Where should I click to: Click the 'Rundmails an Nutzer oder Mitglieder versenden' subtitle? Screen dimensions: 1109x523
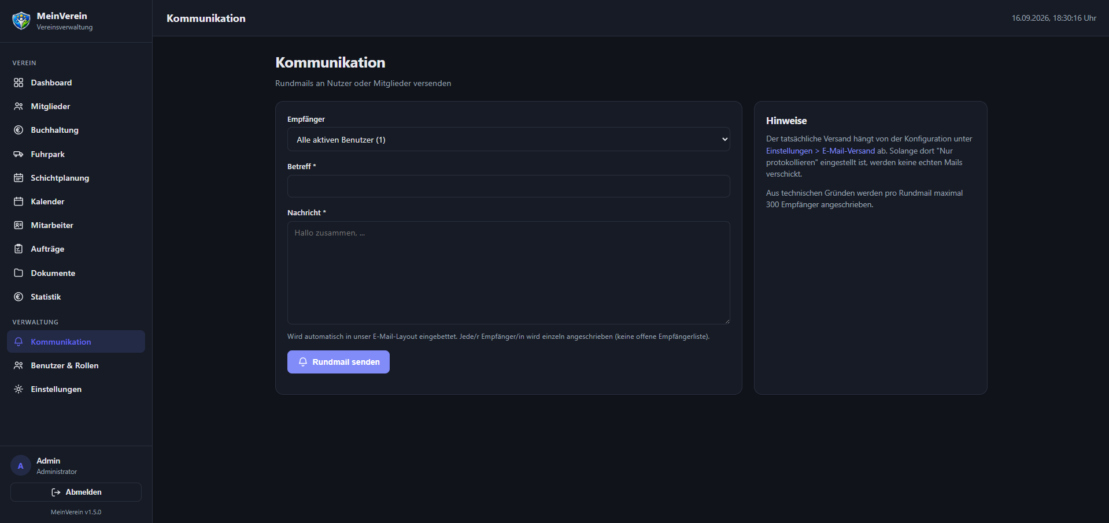click(363, 83)
